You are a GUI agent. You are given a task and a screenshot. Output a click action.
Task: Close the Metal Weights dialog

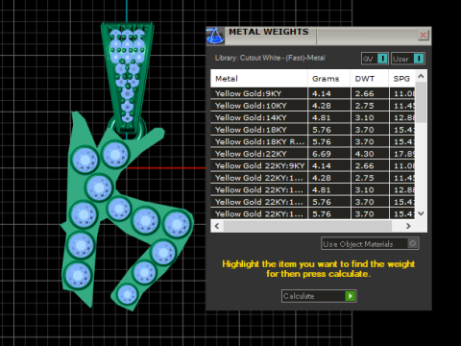click(x=423, y=35)
